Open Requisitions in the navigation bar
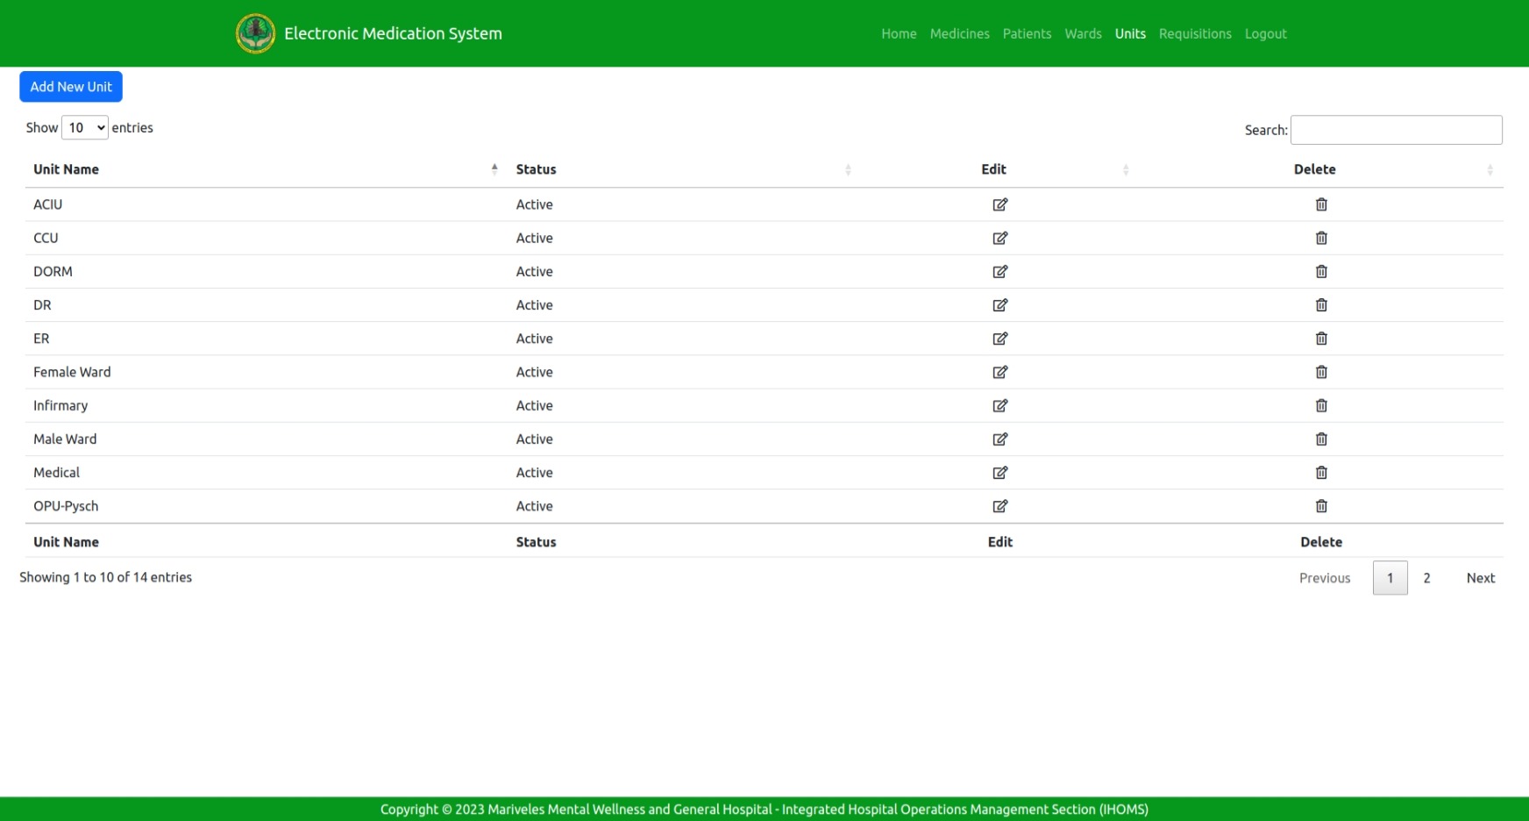The width and height of the screenshot is (1529, 821). (1194, 33)
